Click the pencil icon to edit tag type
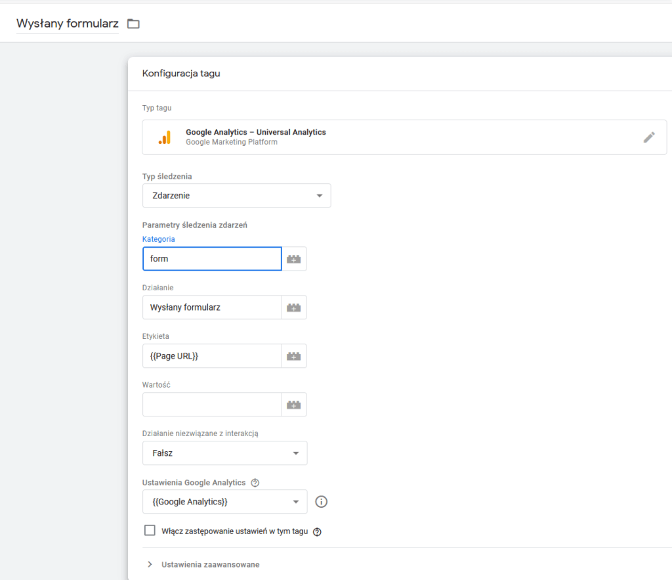 pyautogui.click(x=648, y=137)
